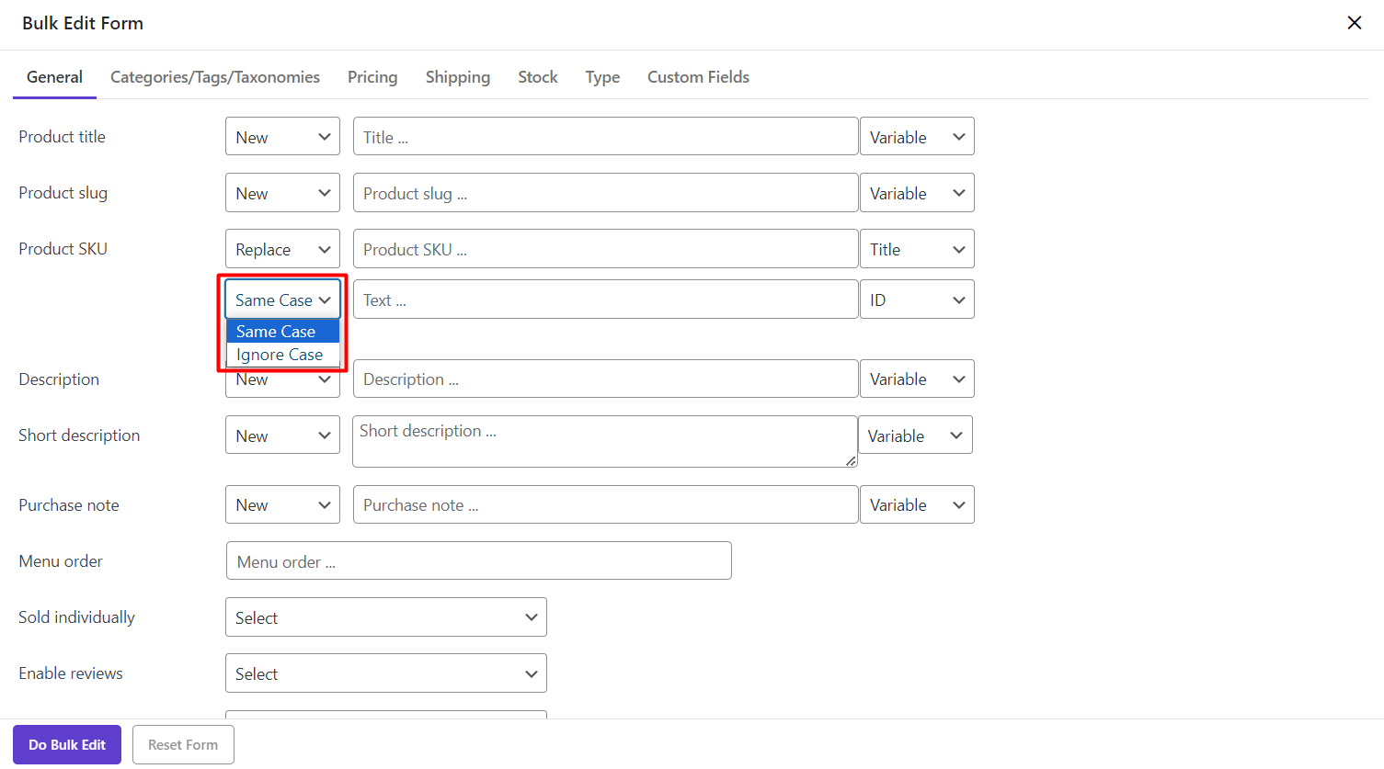The image size is (1384, 769).
Task: Click the Product SKU label
Action: [63, 249]
